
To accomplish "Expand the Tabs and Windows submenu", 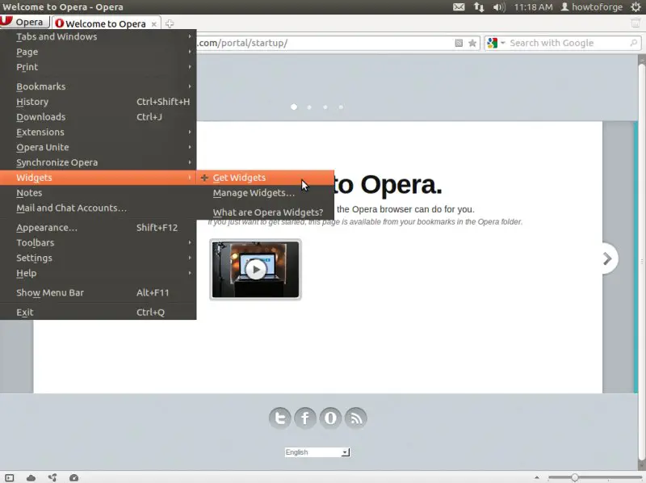I will (98, 36).
